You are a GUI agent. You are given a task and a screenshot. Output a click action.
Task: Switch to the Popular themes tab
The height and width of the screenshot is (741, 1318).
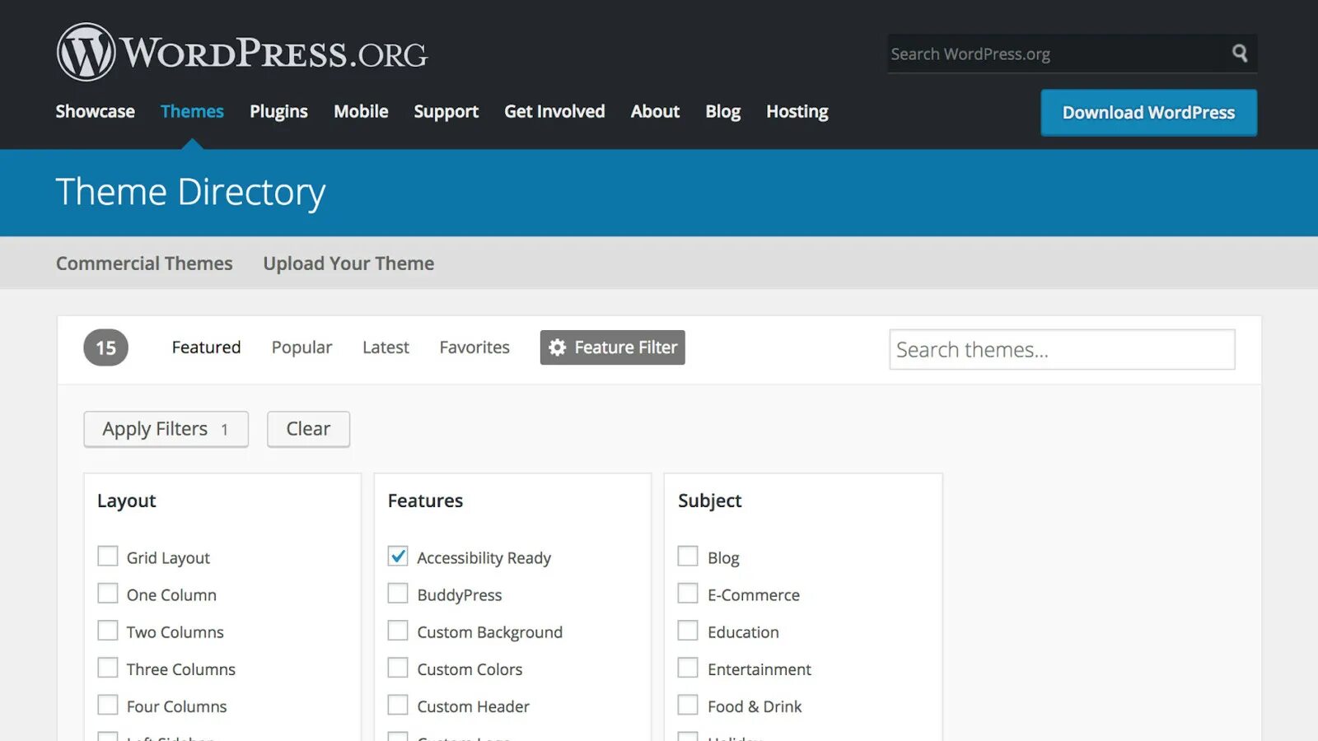(x=301, y=347)
